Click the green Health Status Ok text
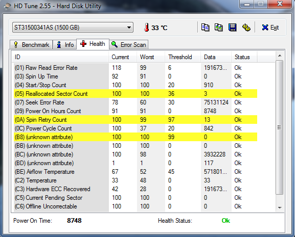This screenshot has height=237, width=295. point(226,221)
